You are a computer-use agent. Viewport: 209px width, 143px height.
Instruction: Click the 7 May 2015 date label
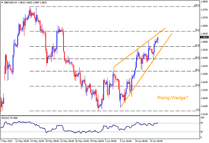click(x=6, y=141)
